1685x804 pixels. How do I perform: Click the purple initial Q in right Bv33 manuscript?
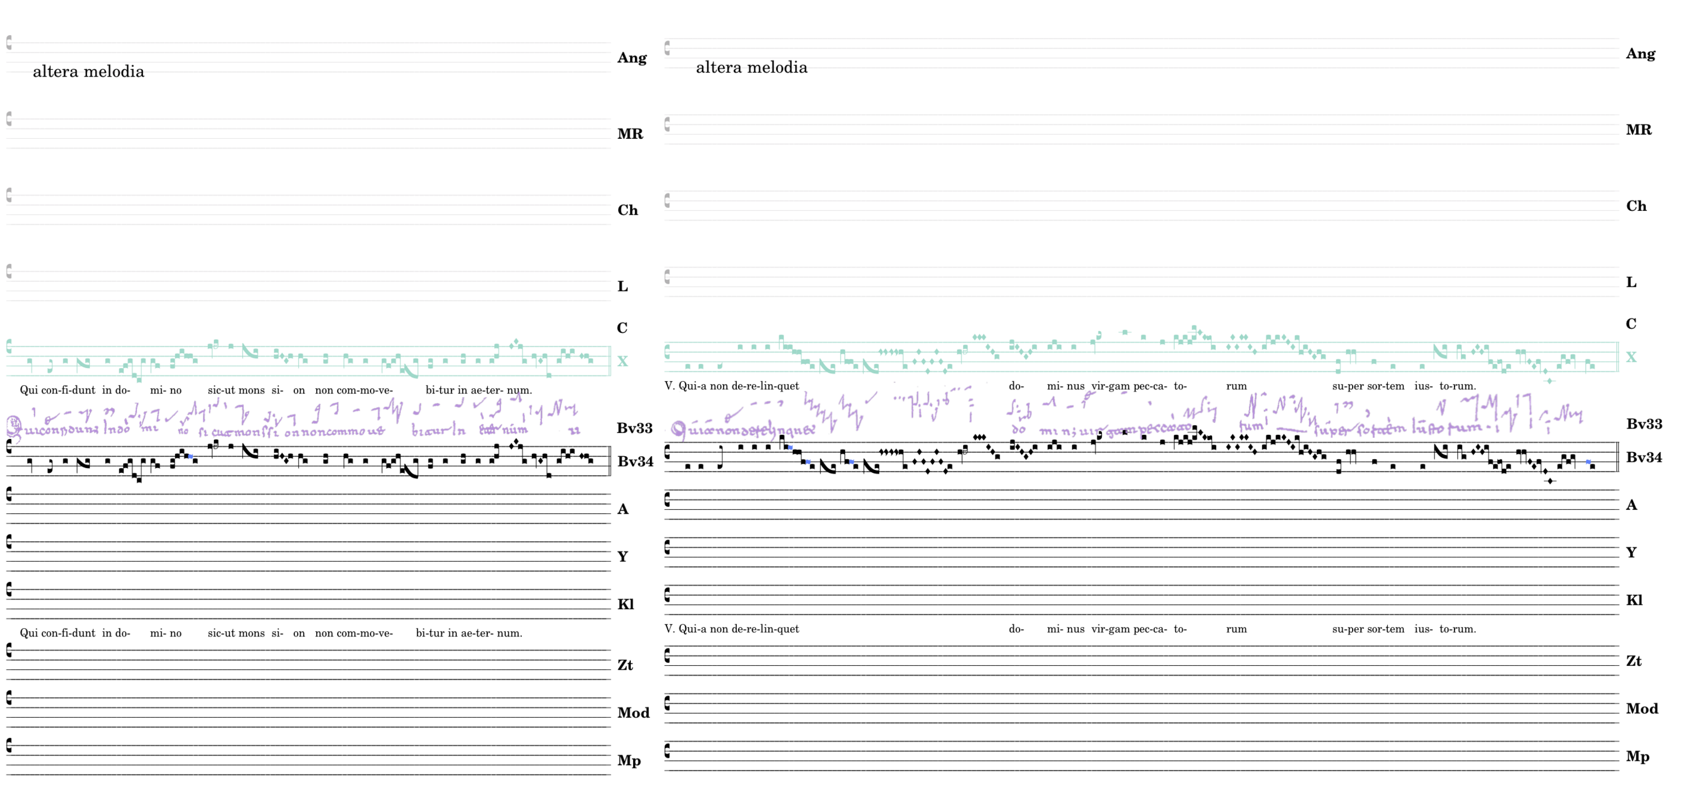point(678,429)
